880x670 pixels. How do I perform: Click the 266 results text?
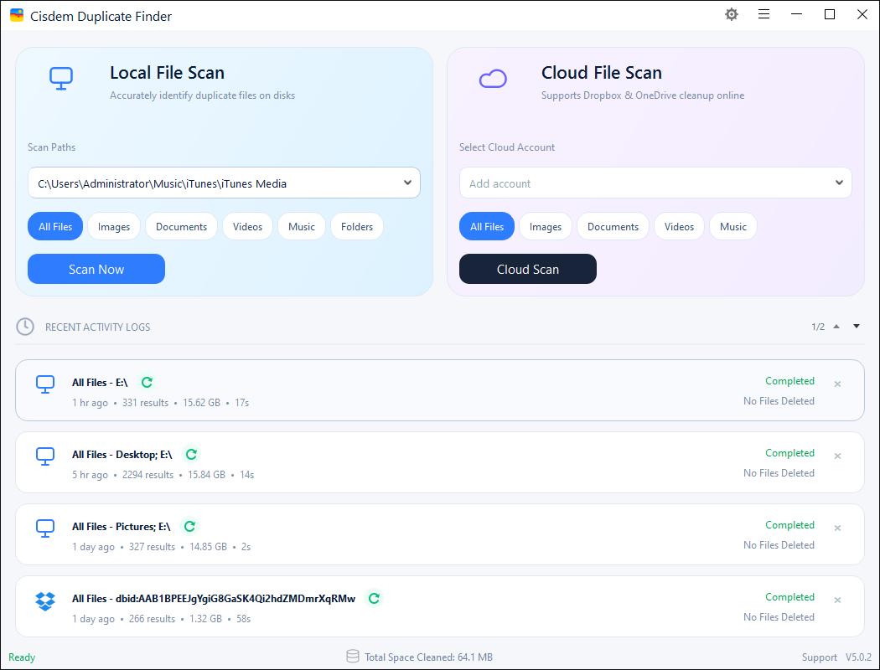(152, 619)
